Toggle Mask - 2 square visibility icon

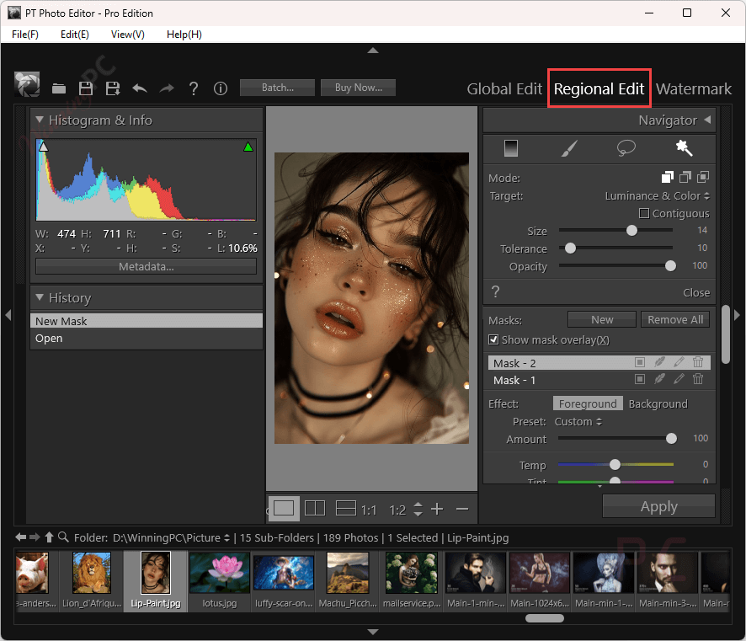pyautogui.click(x=640, y=362)
